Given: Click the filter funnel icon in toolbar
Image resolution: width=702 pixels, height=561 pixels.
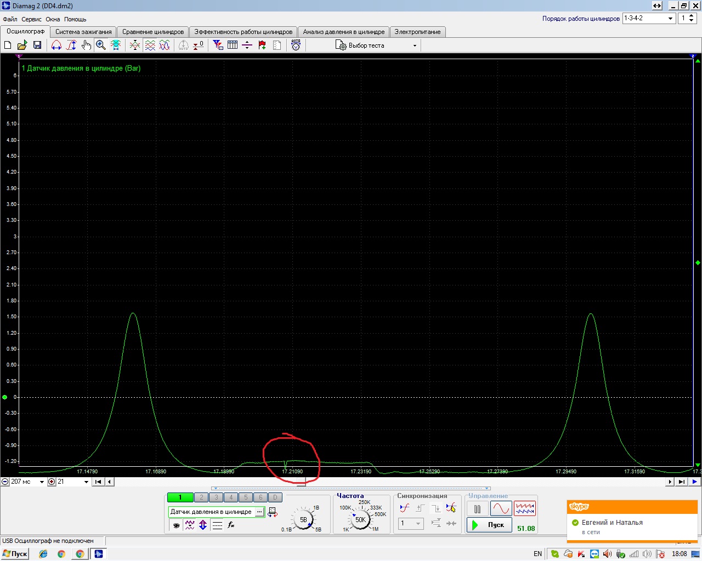Looking at the screenshot, I should [218, 45].
